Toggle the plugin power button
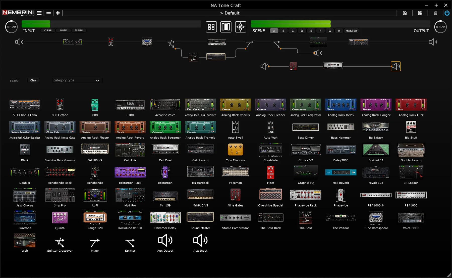This screenshot has height=278, width=452. 447,13
